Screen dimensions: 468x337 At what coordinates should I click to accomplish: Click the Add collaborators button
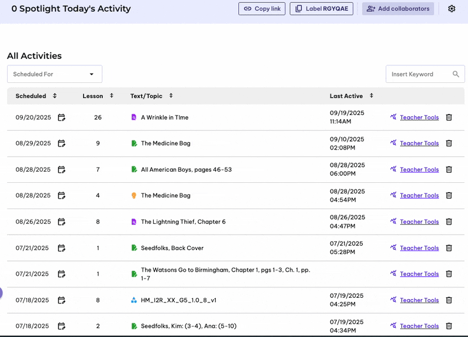(x=398, y=9)
